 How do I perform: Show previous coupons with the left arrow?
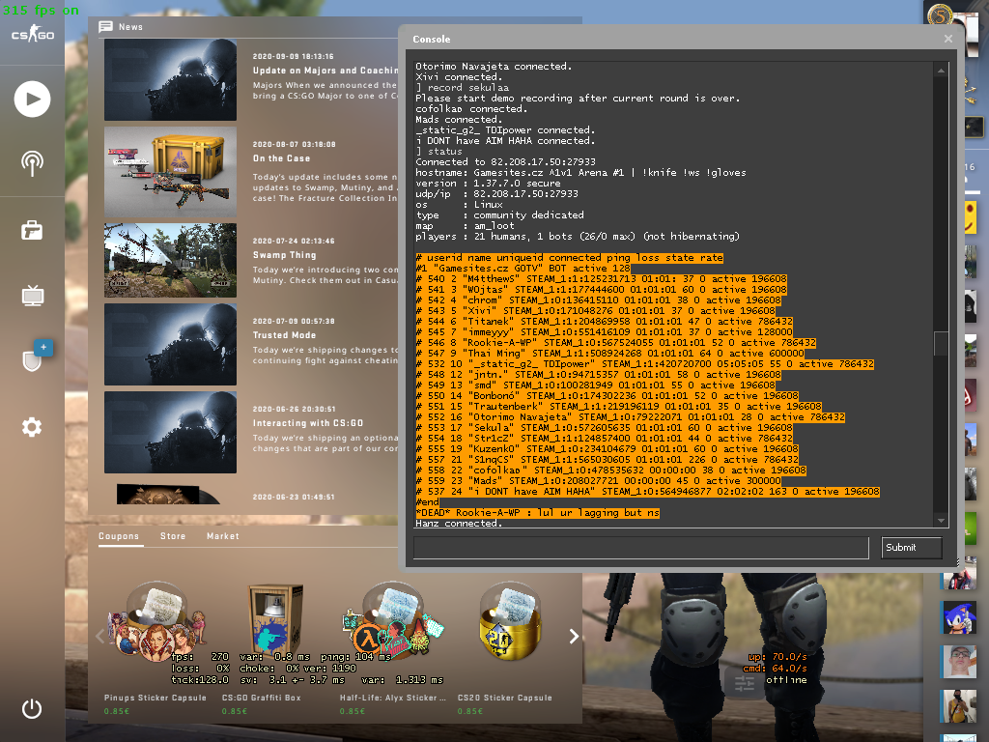click(x=99, y=636)
